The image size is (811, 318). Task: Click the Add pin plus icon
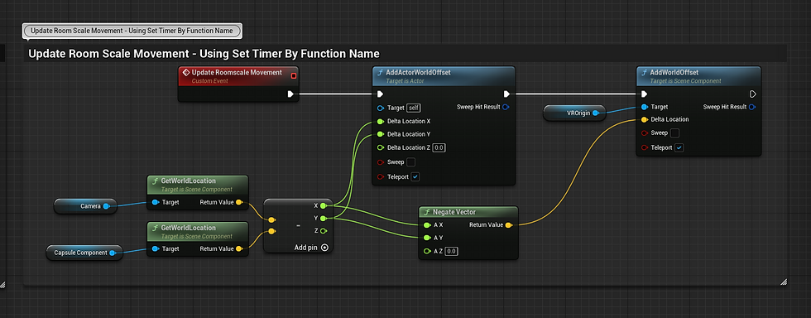tap(324, 248)
